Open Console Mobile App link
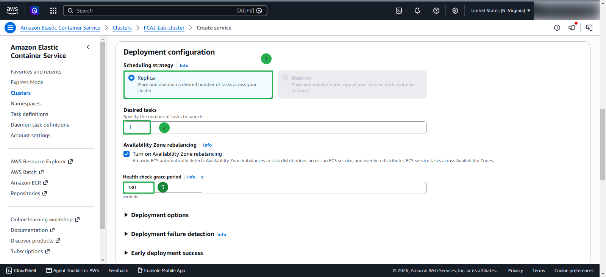The height and width of the screenshot is (277, 606). (161, 271)
